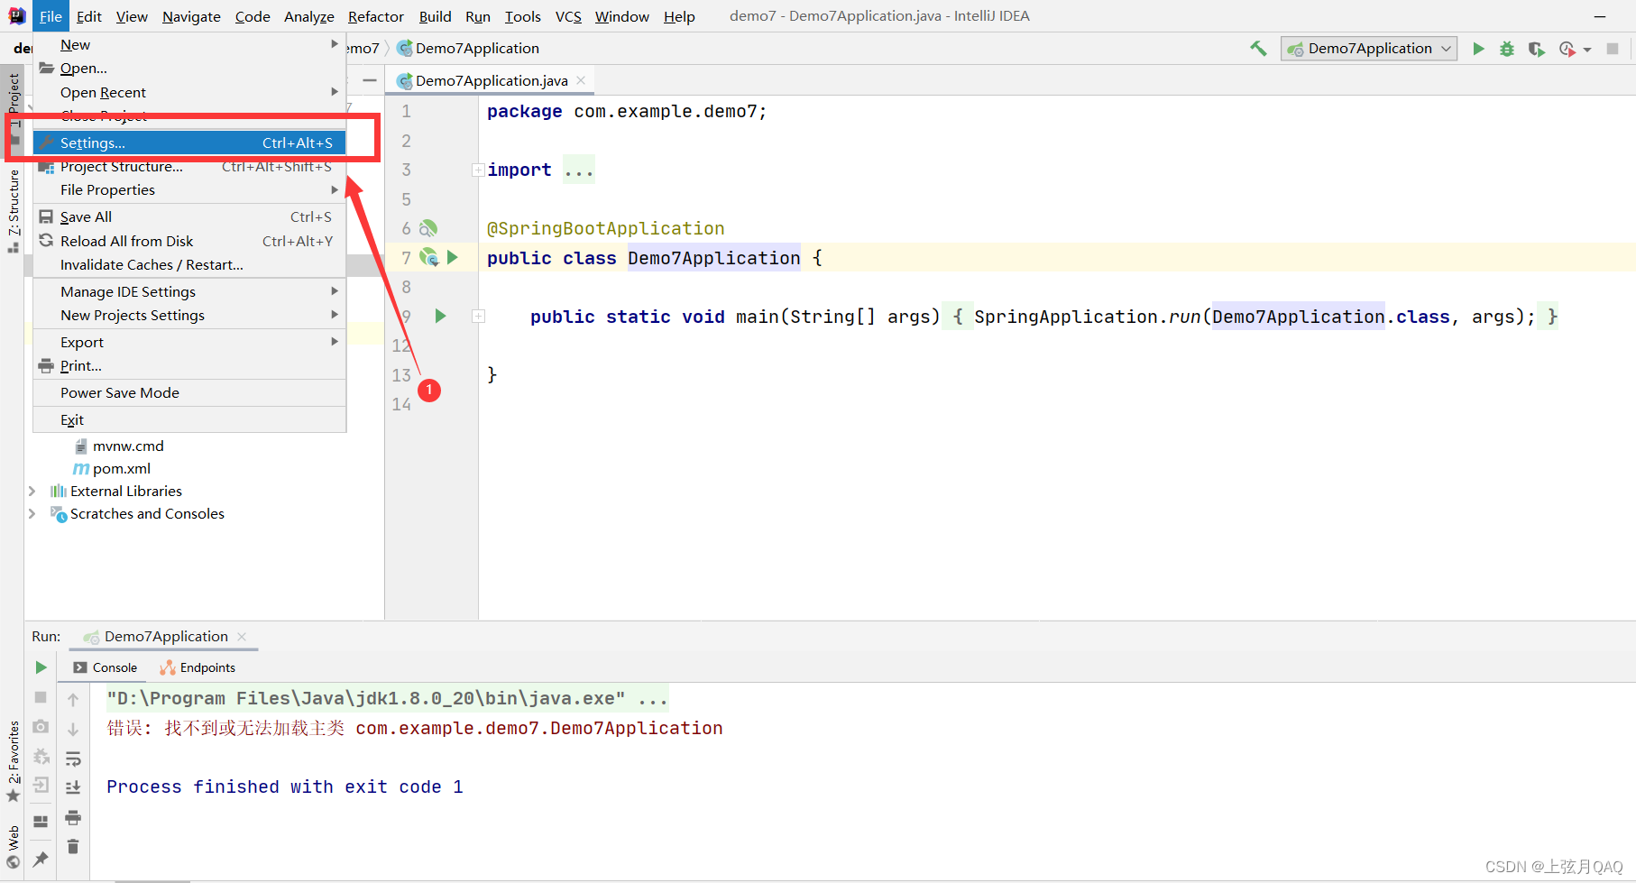
Task: Click Reload All from Disk
Action: coord(189,241)
